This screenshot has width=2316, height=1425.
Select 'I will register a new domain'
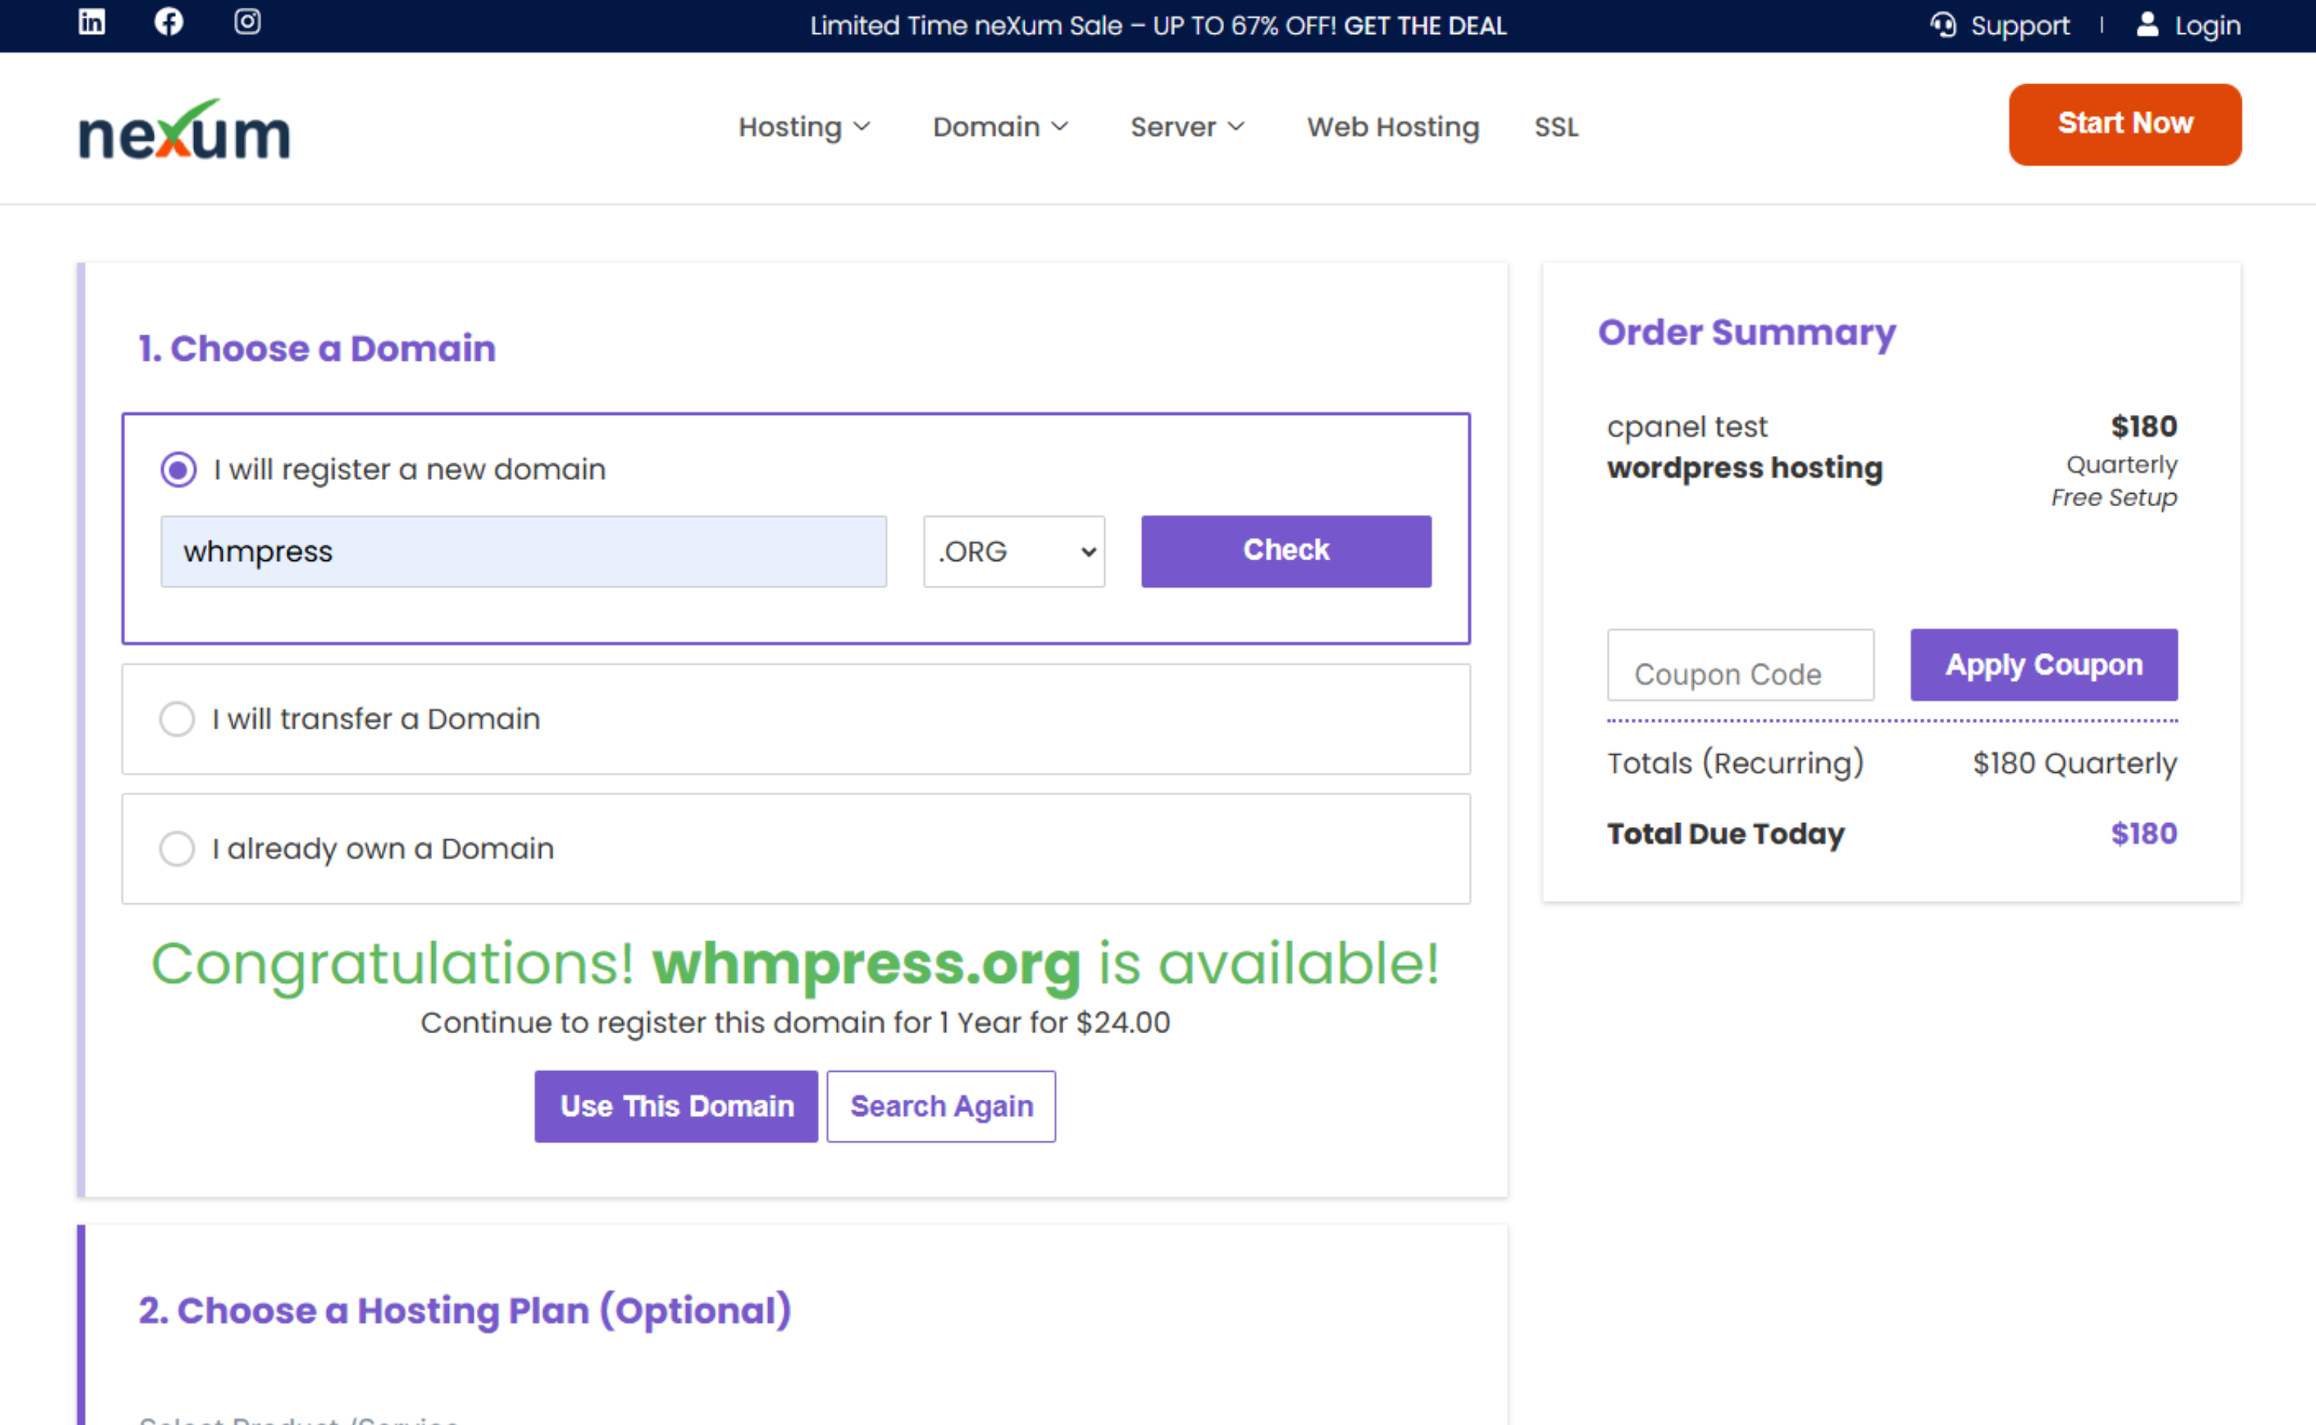(178, 469)
